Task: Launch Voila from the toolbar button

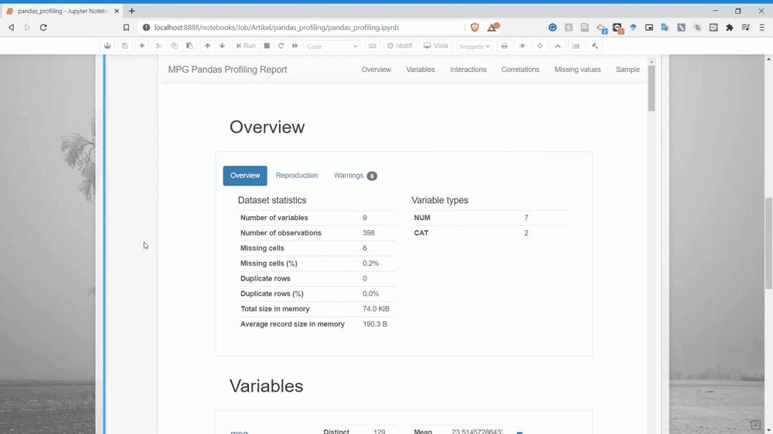Action: coord(436,46)
